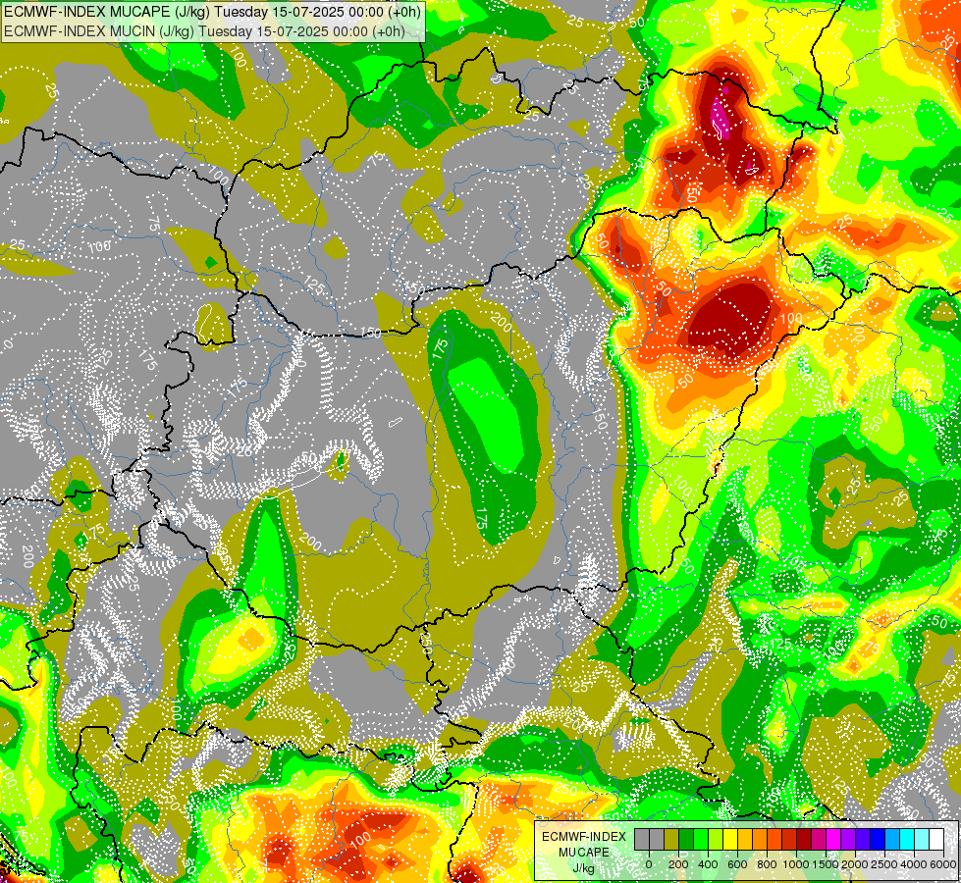961x883 pixels.
Task: Select the cyan swatch before 4000
Action: [908, 840]
